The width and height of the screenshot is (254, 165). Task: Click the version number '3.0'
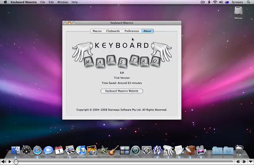click(x=122, y=73)
